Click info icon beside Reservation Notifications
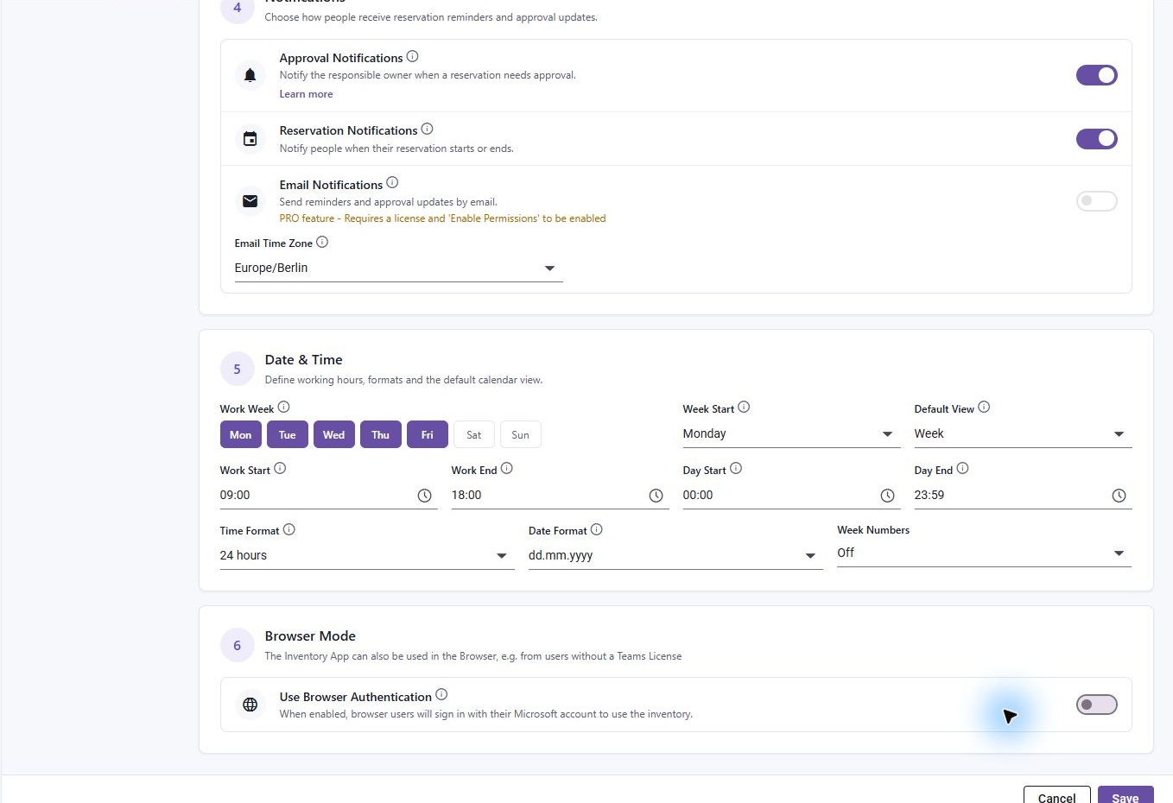1173x803 pixels. coord(427,130)
